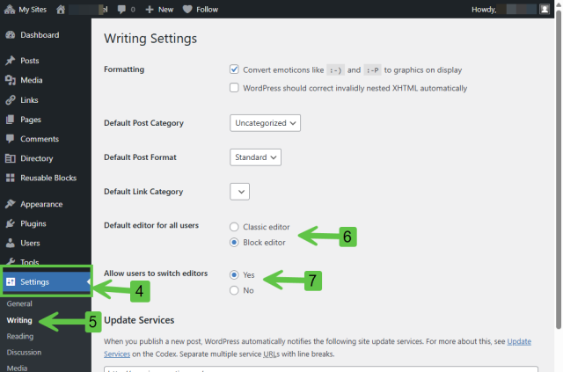563x372 pixels.
Task: Choose Yes for allow users to switch editors
Action: click(234, 274)
